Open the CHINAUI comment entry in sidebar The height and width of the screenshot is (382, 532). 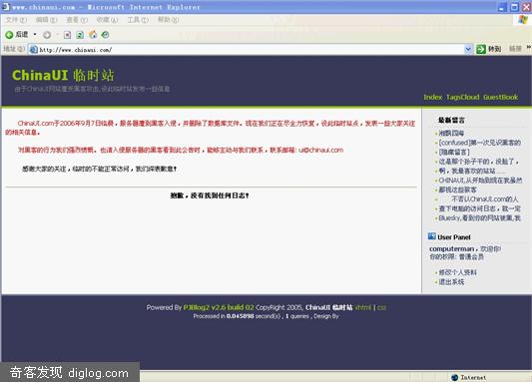click(480, 181)
